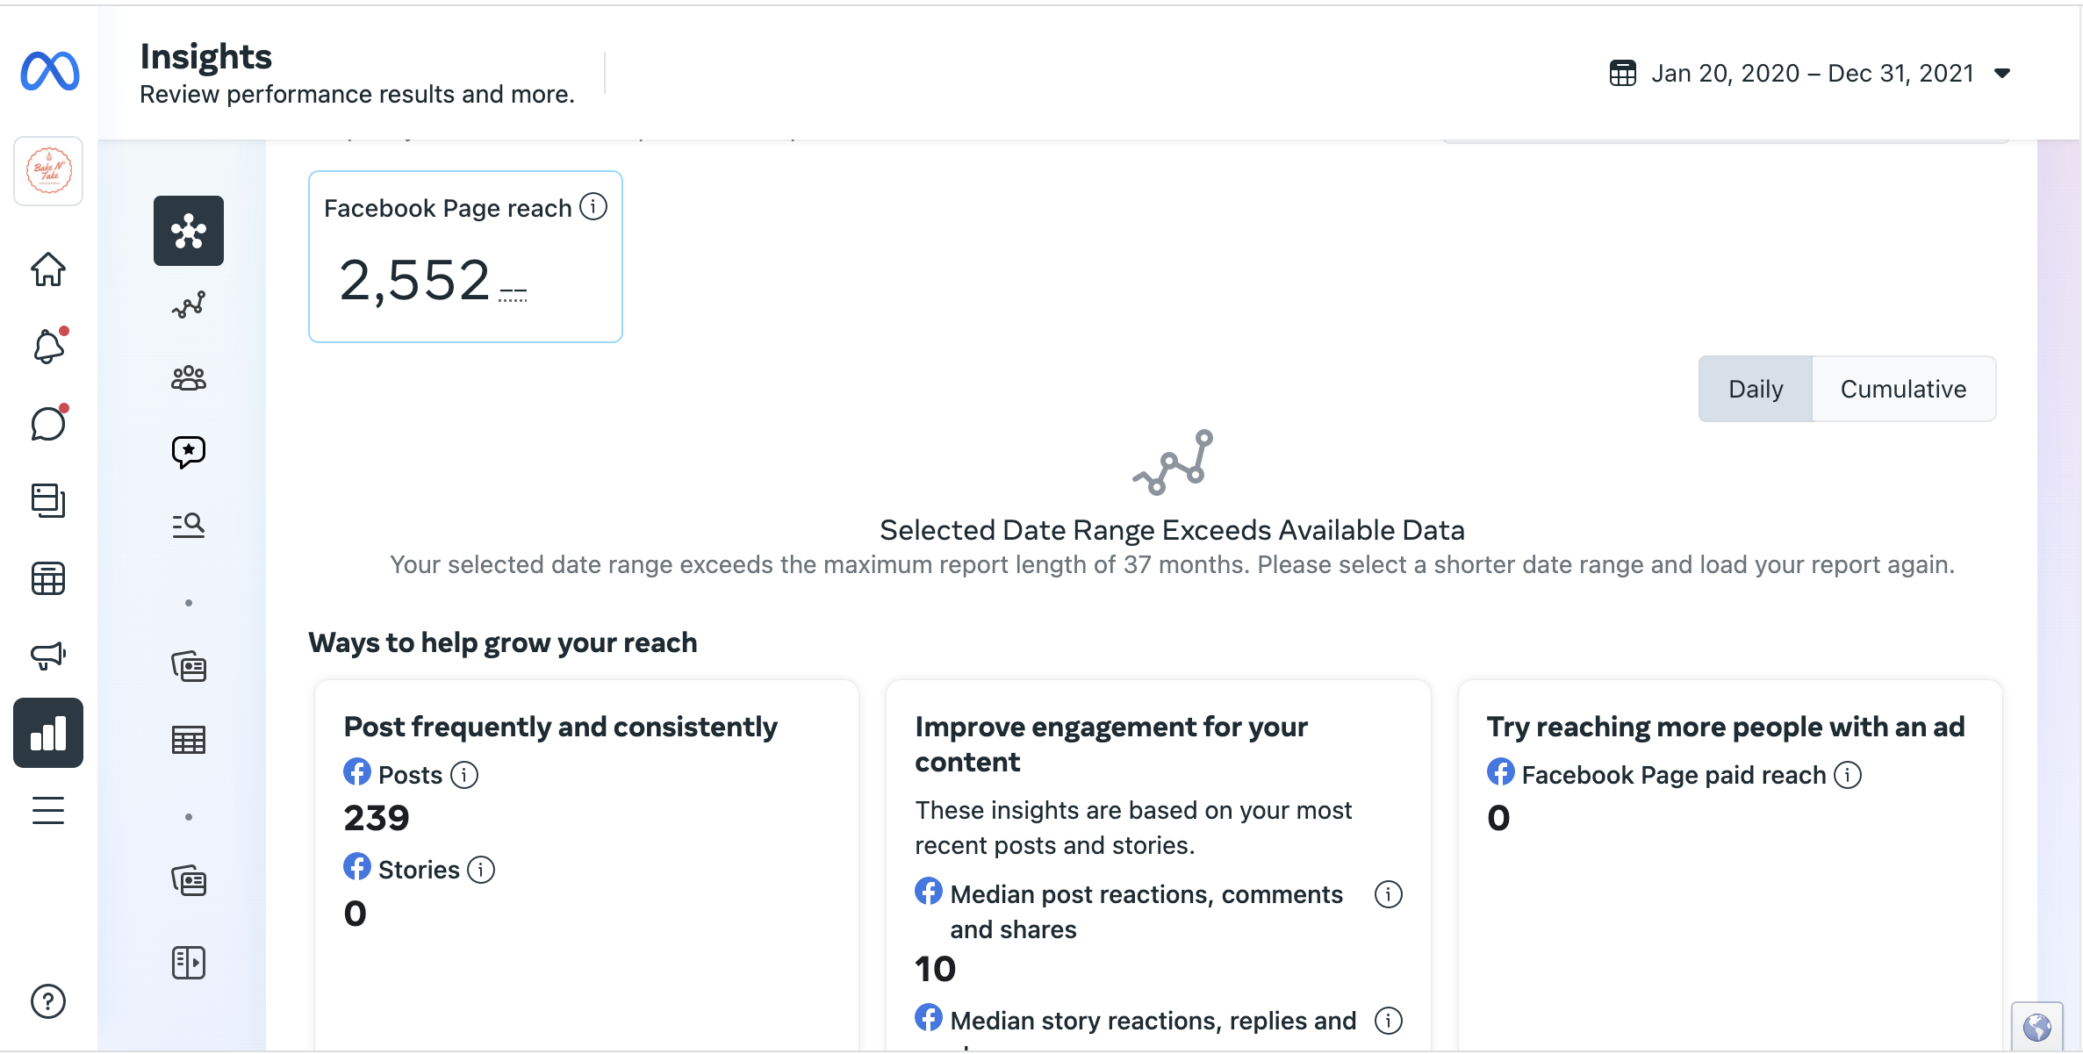The width and height of the screenshot is (2083, 1054).
Task: Open the Home icon in sidebar
Action: 48,269
